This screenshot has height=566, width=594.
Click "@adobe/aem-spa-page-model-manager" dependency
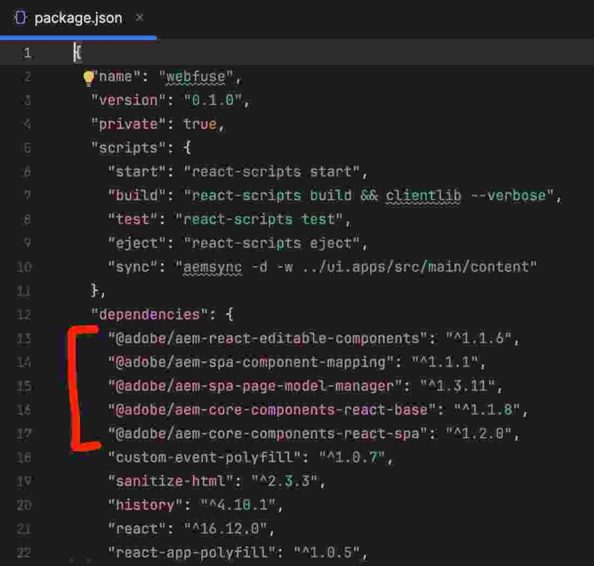255,386
